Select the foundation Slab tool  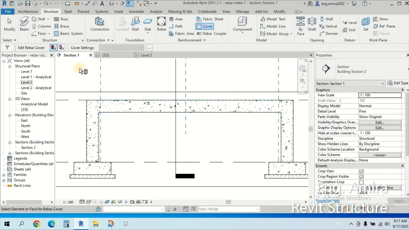[x=148, y=24]
